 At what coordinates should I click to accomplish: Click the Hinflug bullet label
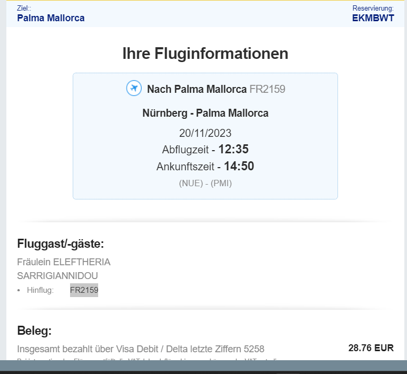point(40,290)
